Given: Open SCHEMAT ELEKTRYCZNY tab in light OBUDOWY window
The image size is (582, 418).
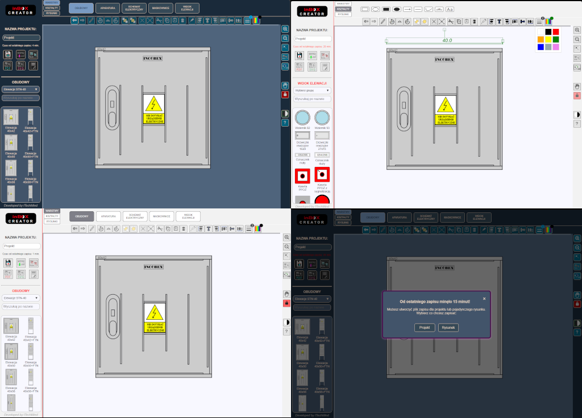Looking at the screenshot, I should click(x=135, y=216).
